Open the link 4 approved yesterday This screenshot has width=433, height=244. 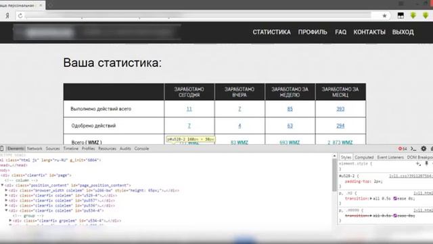click(240, 125)
